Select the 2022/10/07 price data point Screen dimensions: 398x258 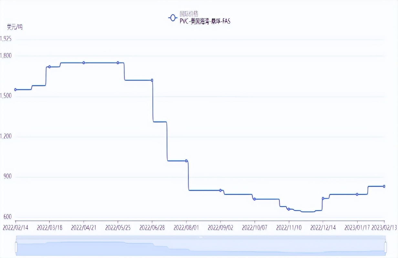(x=255, y=199)
